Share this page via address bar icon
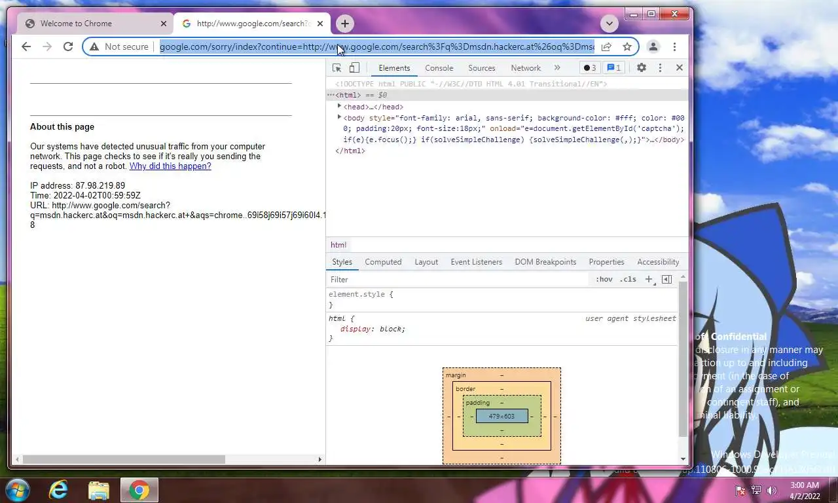The height and width of the screenshot is (503, 838). pyautogui.click(x=606, y=47)
